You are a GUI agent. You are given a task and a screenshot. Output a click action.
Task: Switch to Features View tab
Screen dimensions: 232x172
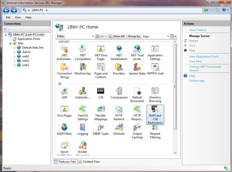point(65,161)
